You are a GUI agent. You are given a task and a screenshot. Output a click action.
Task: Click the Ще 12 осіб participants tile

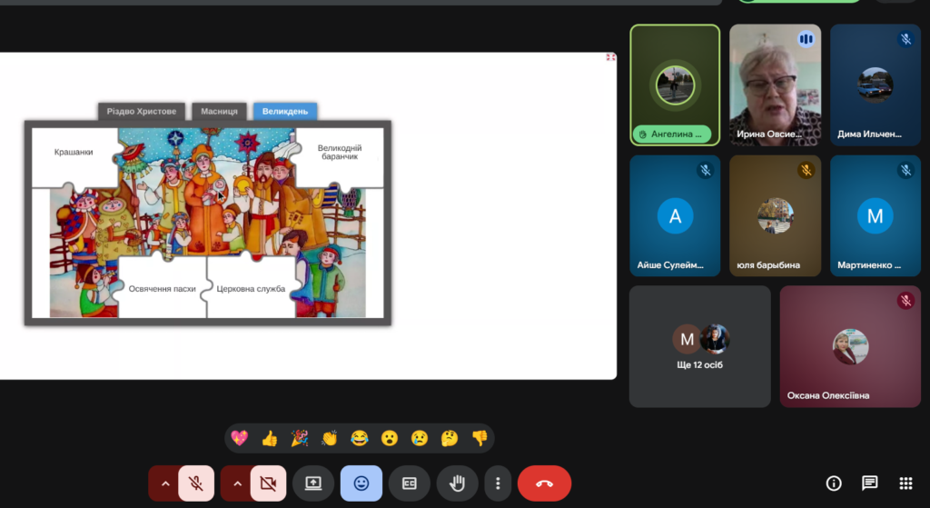coord(699,346)
